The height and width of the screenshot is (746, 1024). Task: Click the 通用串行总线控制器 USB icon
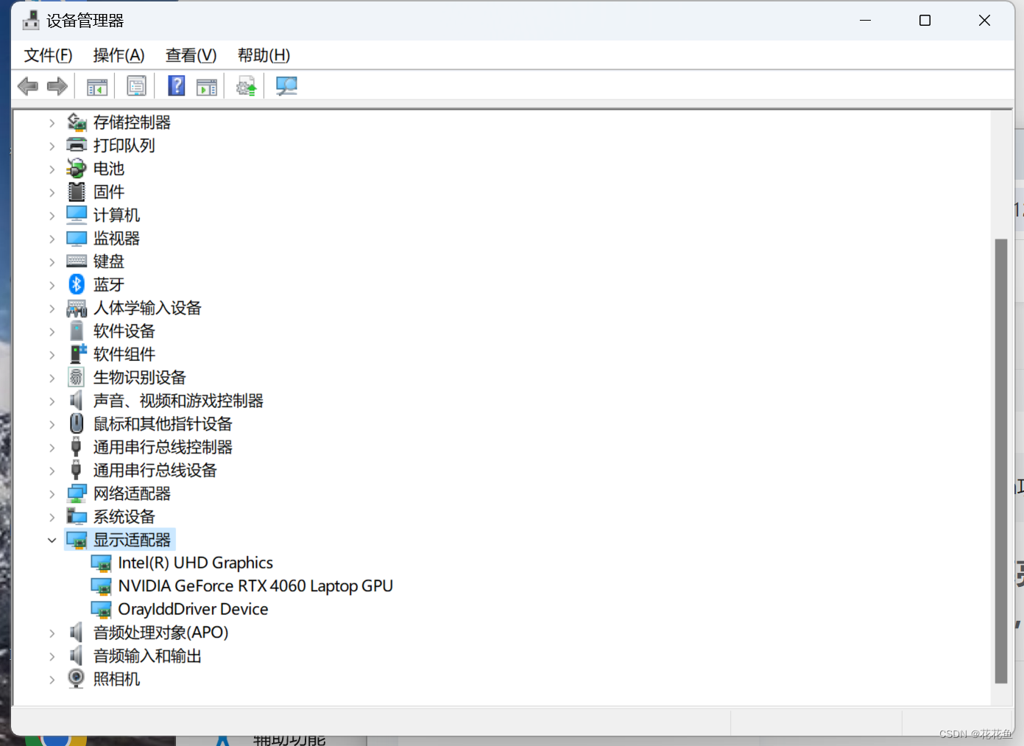(x=76, y=447)
